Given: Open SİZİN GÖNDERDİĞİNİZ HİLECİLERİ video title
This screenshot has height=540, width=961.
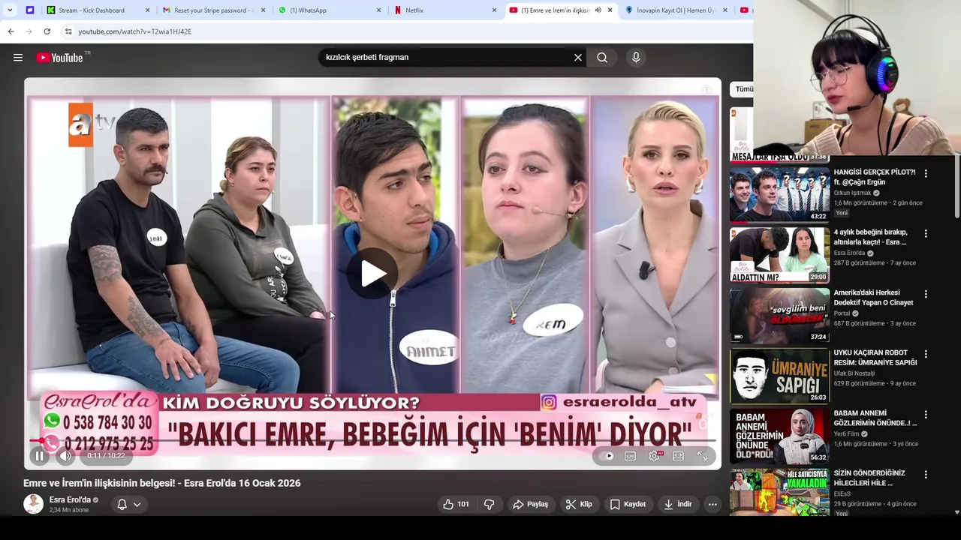Looking at the screenshot, I should (870, 478).
